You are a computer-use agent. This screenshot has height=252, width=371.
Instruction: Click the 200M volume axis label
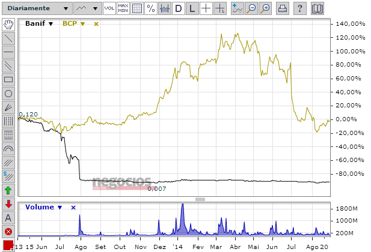pos(345,233)
